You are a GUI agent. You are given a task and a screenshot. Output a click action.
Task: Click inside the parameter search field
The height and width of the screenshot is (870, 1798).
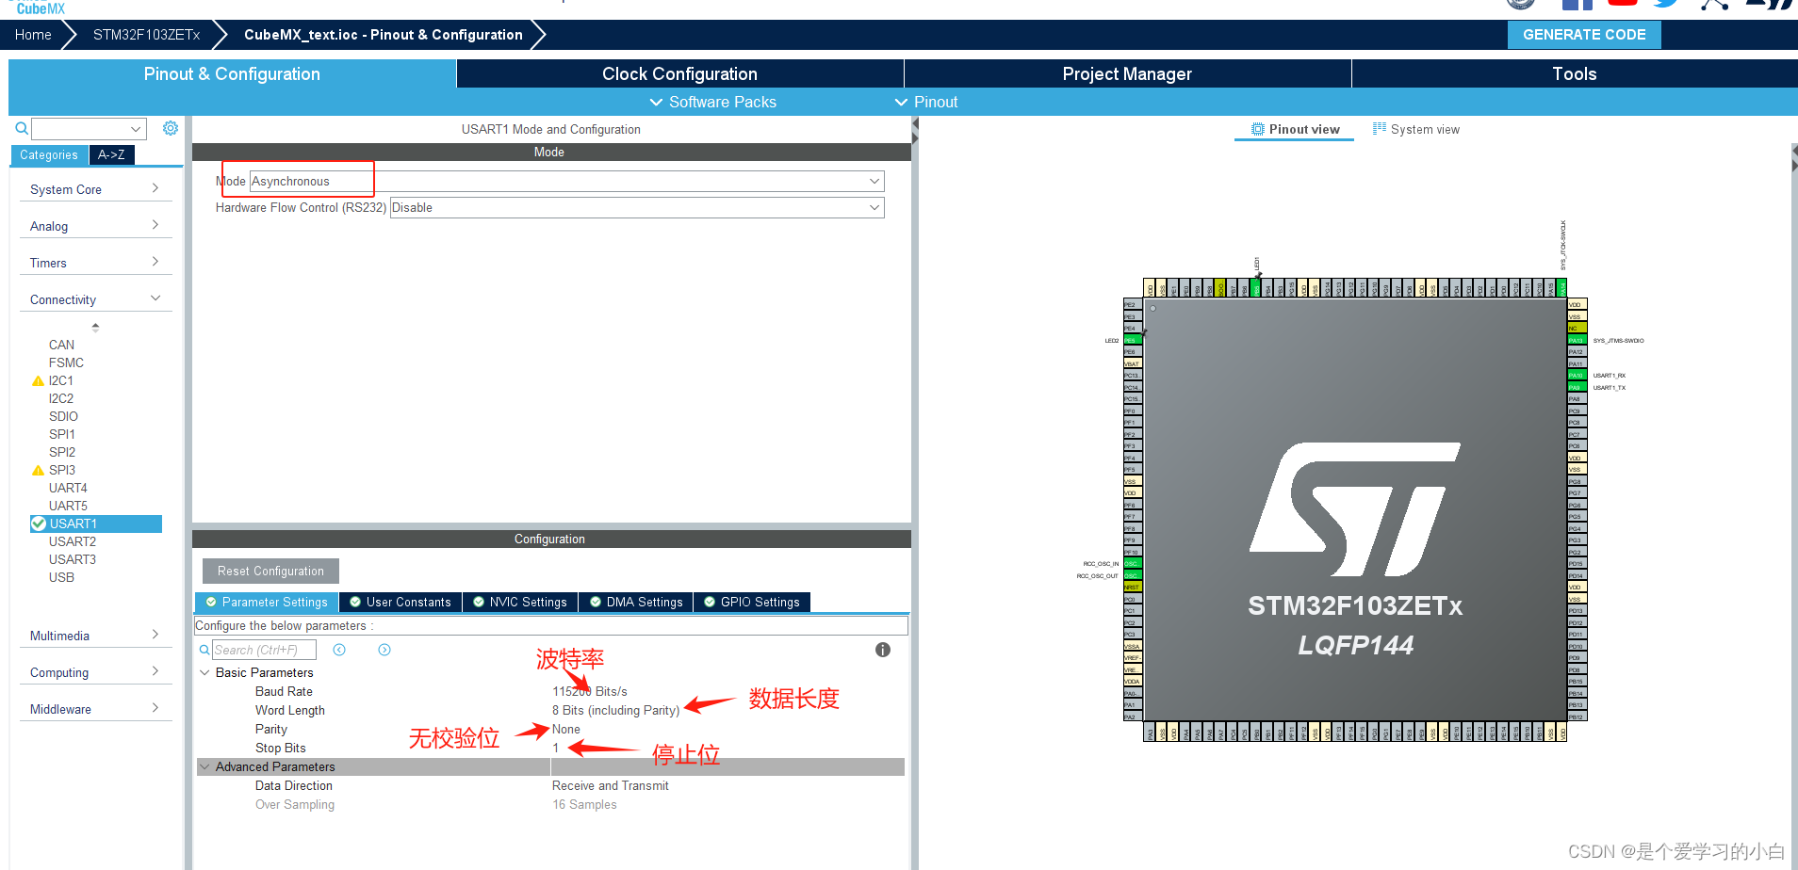[264, 650]
